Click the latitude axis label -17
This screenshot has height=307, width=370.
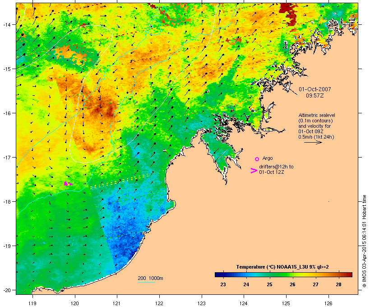pyautogui.click(x=6, y=157)
